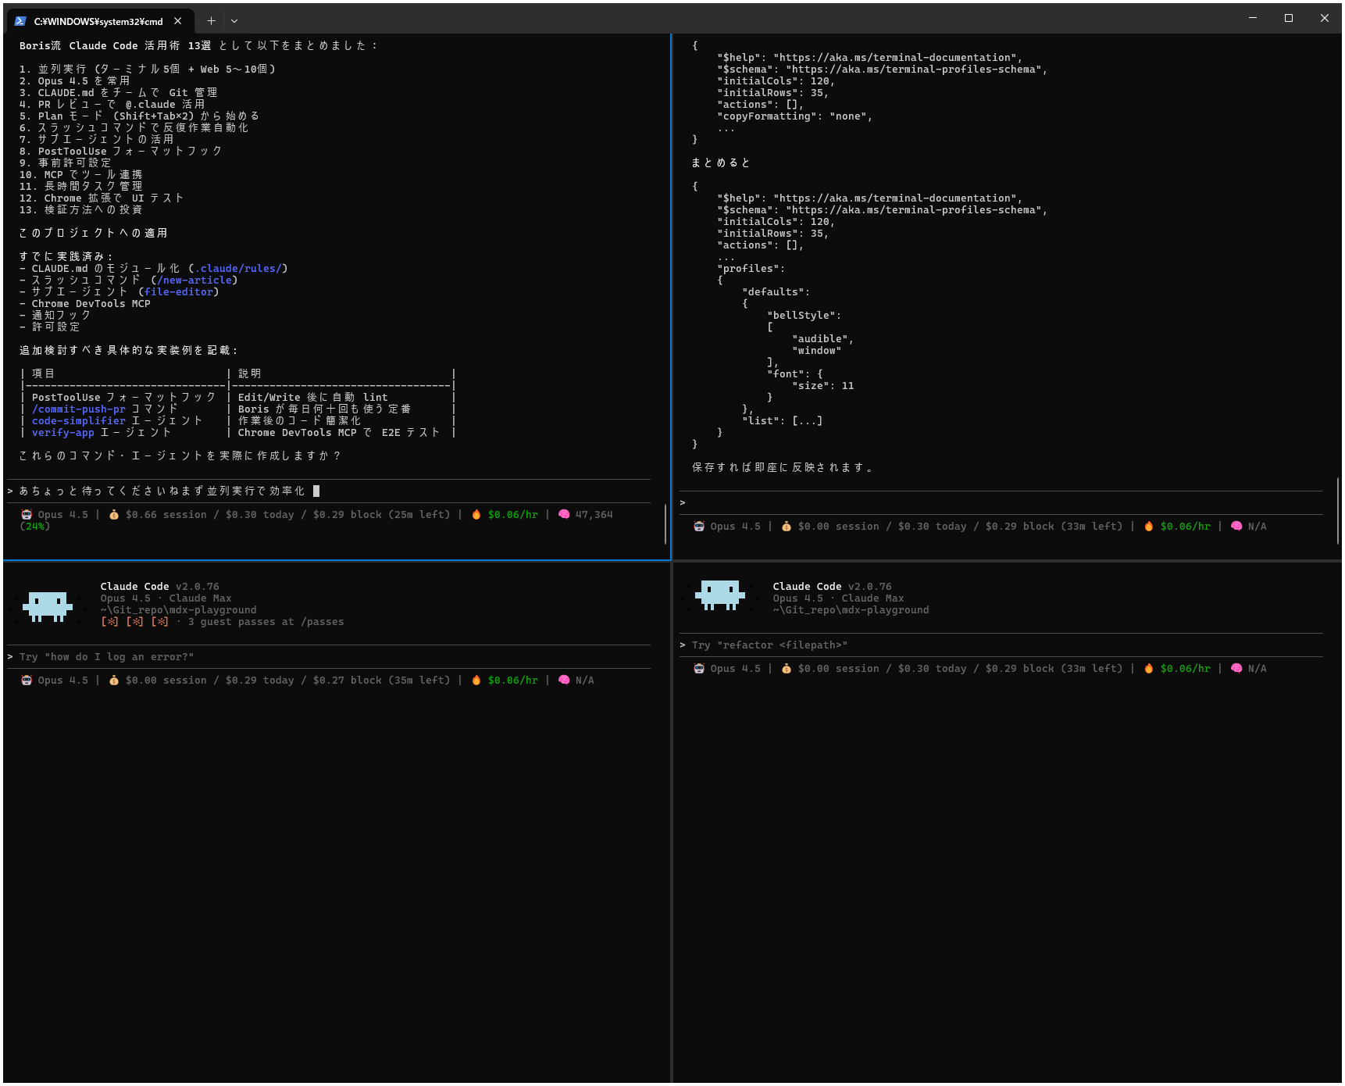Select the C:\WINDOWS\system32\cmd tab
The image size is (1345, 1086).
(x=98, y=21)
